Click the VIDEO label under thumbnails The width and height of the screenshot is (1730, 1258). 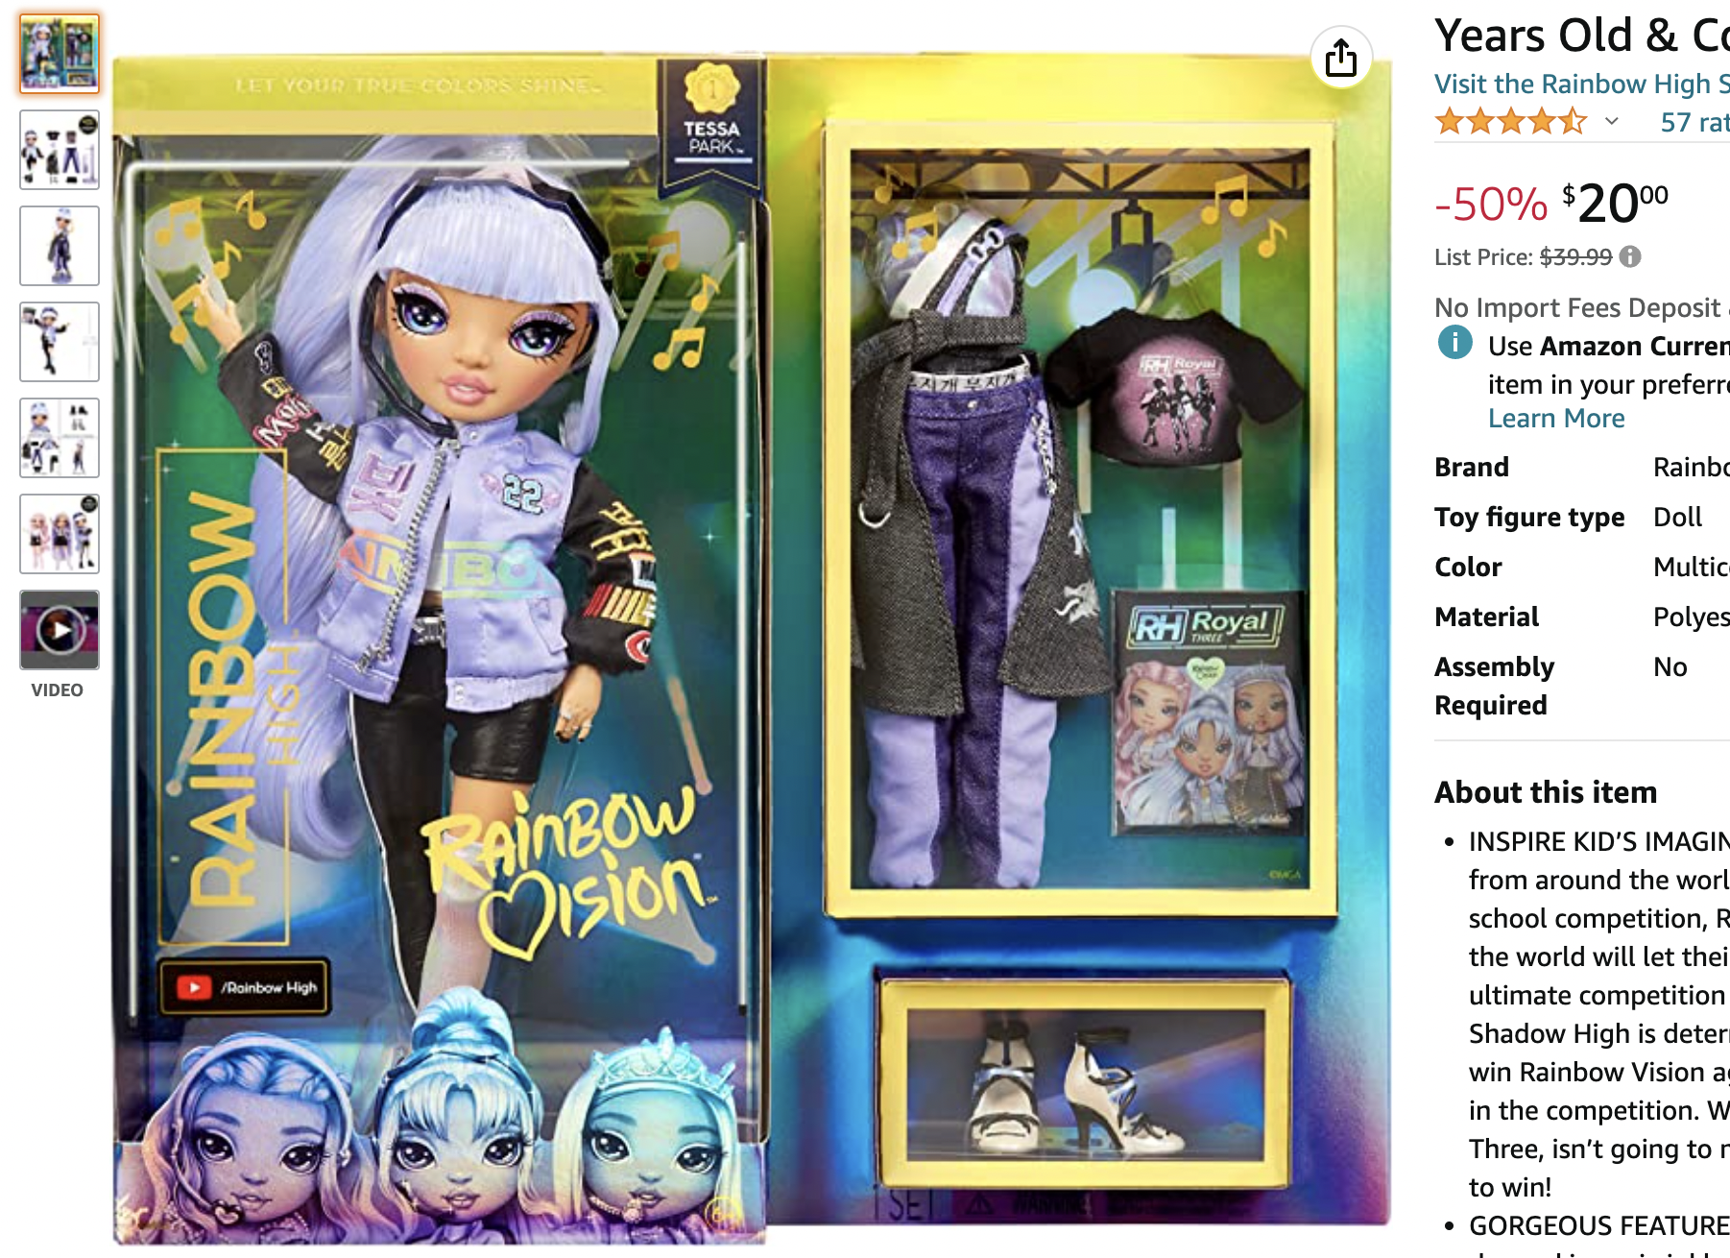coord(58,689)
